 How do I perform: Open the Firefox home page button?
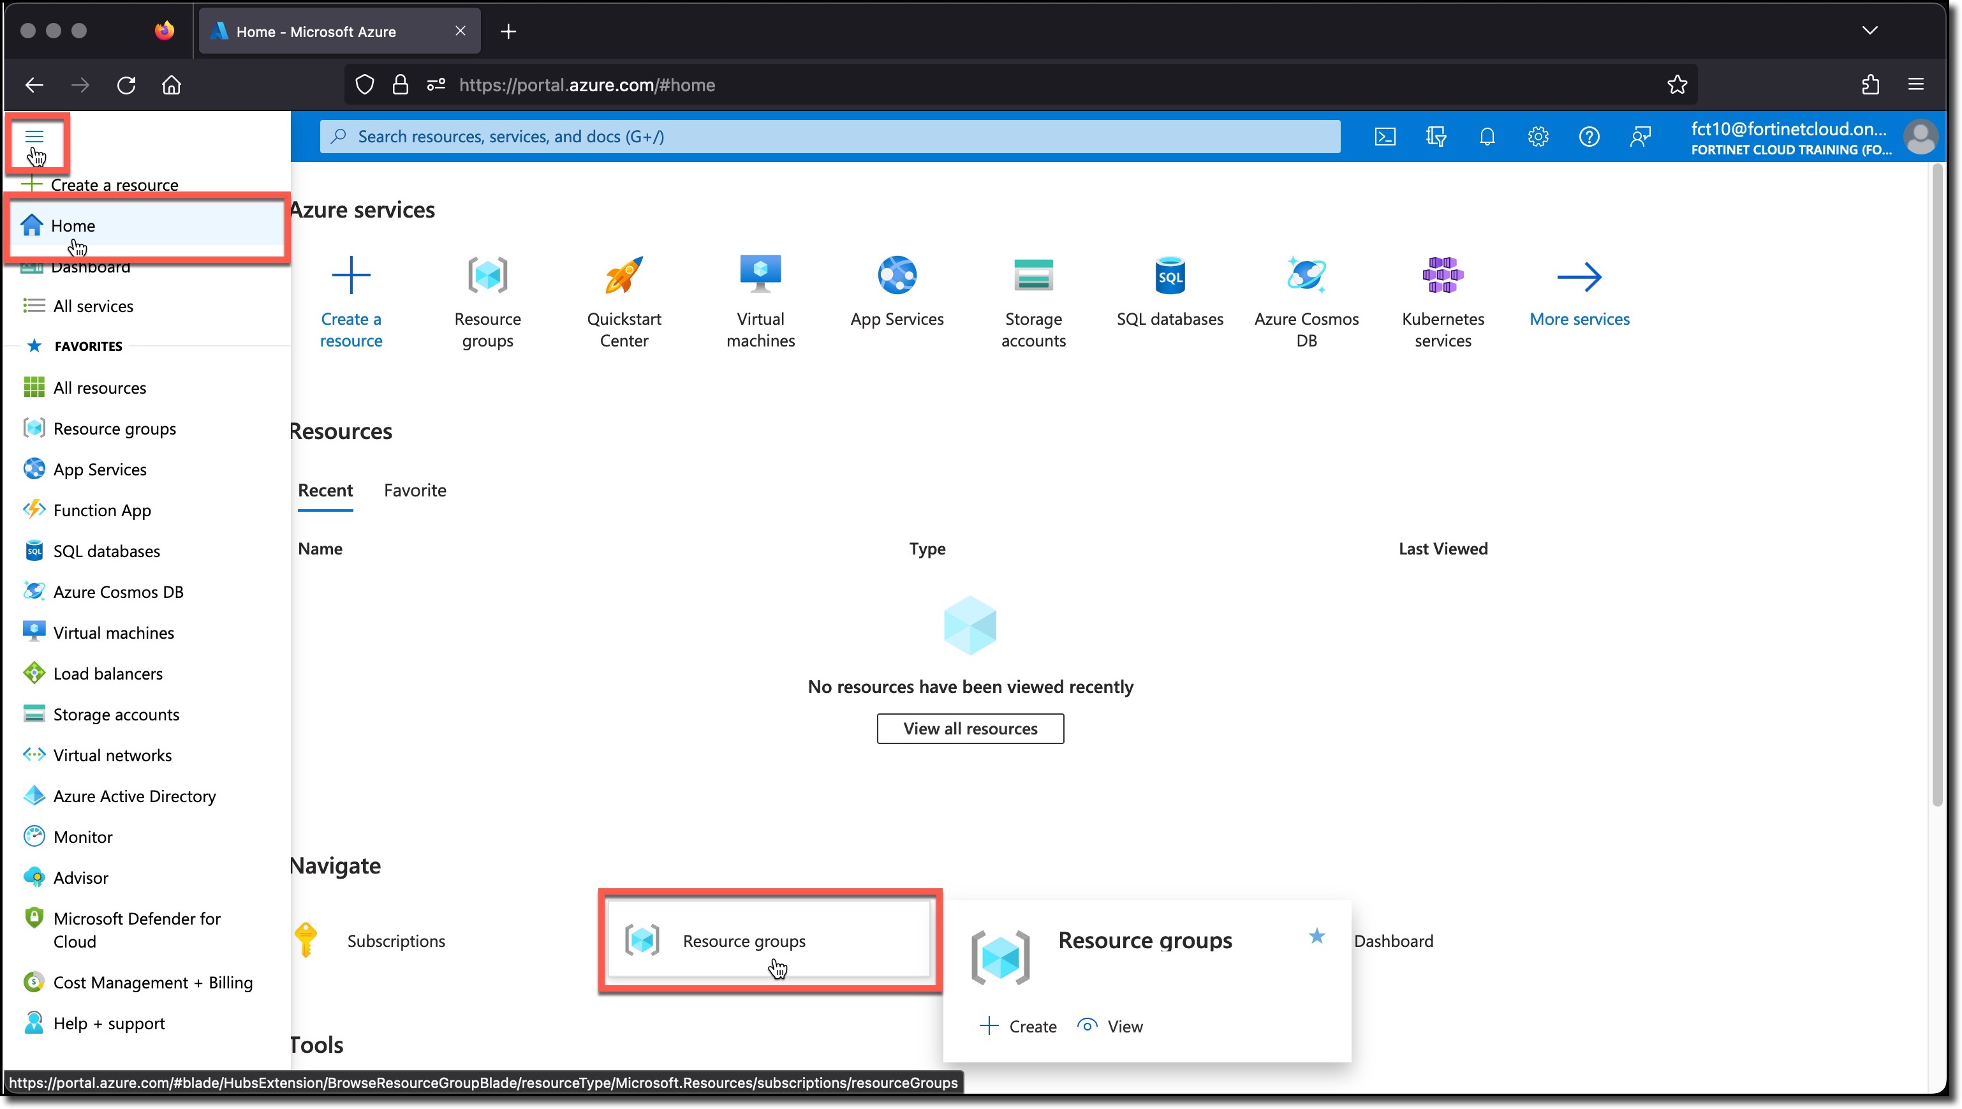[x=172, y=85]
